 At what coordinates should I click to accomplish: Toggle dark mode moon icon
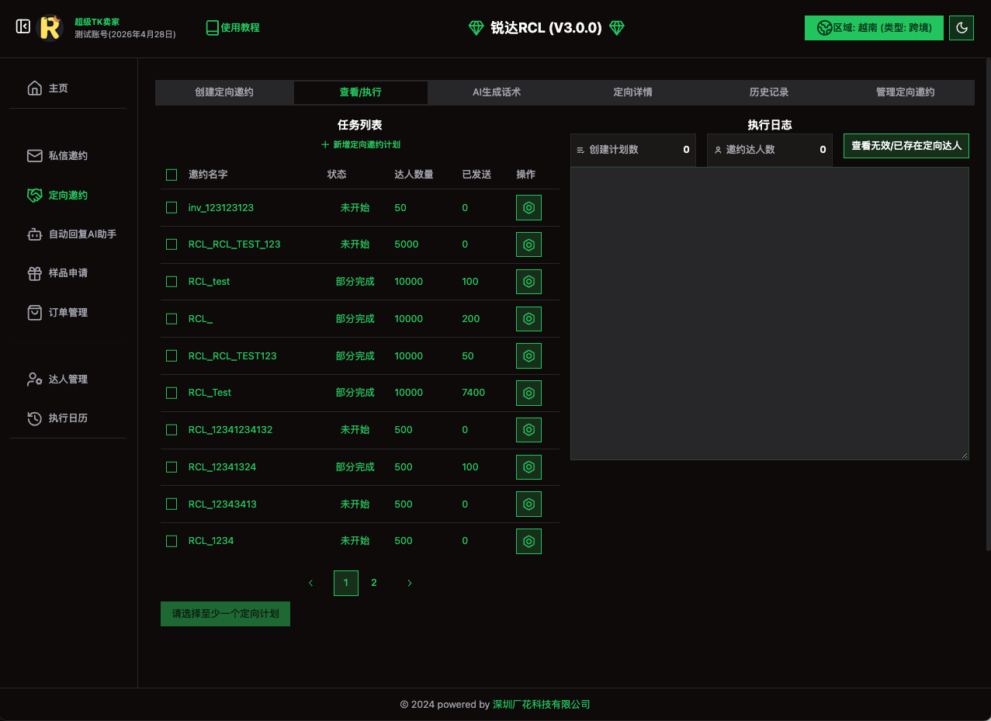coord(962,28)
